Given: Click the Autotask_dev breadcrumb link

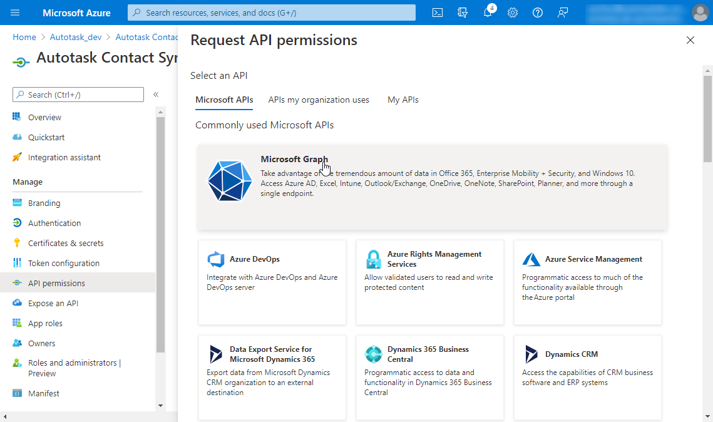Looking at the screenshot, I should [x=76, y=37].
